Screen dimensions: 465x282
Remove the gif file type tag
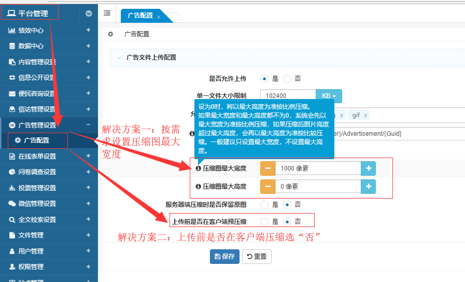365,115
